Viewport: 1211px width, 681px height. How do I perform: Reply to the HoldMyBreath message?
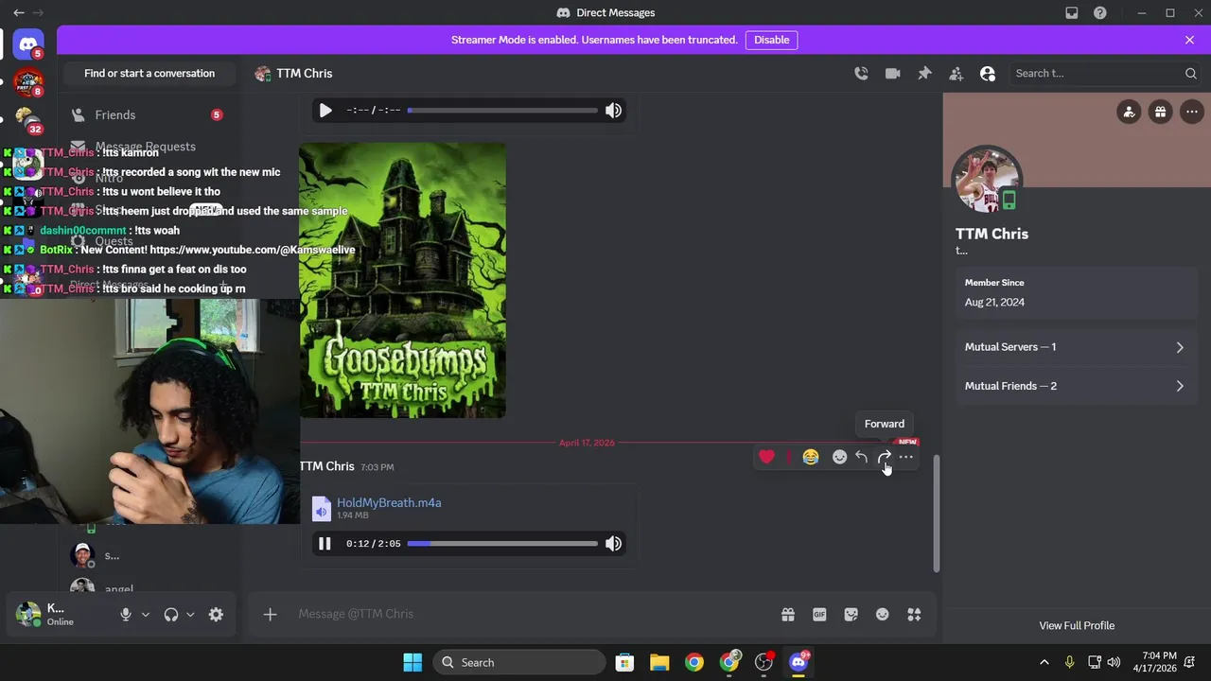pyautogui.click(x=862, y=457)
